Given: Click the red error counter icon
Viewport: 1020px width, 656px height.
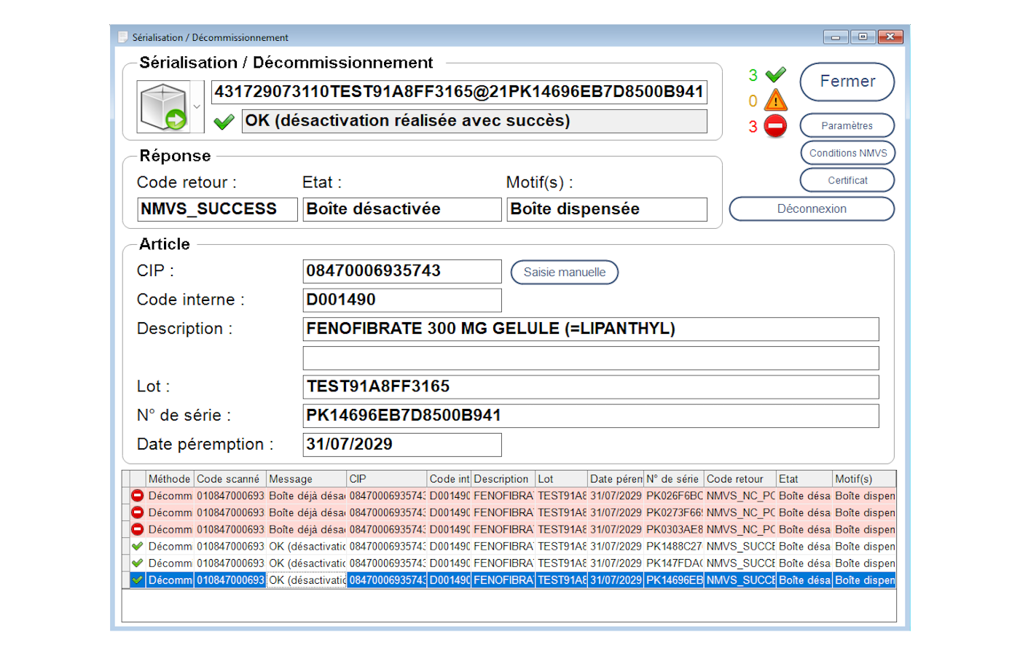Looking at the screenshot, I should coord(775,126).
